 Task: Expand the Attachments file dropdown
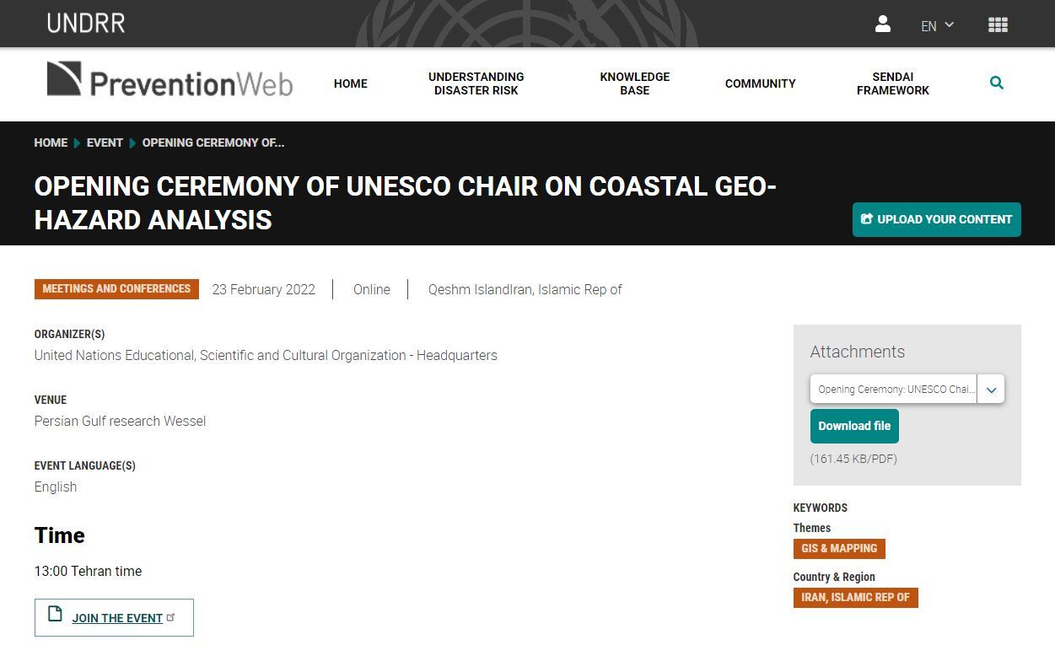pyautogui.click(x=990, y=389)
